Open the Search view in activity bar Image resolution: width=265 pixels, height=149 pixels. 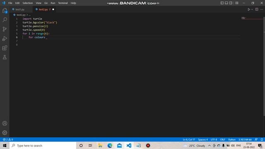click(5, 19)
